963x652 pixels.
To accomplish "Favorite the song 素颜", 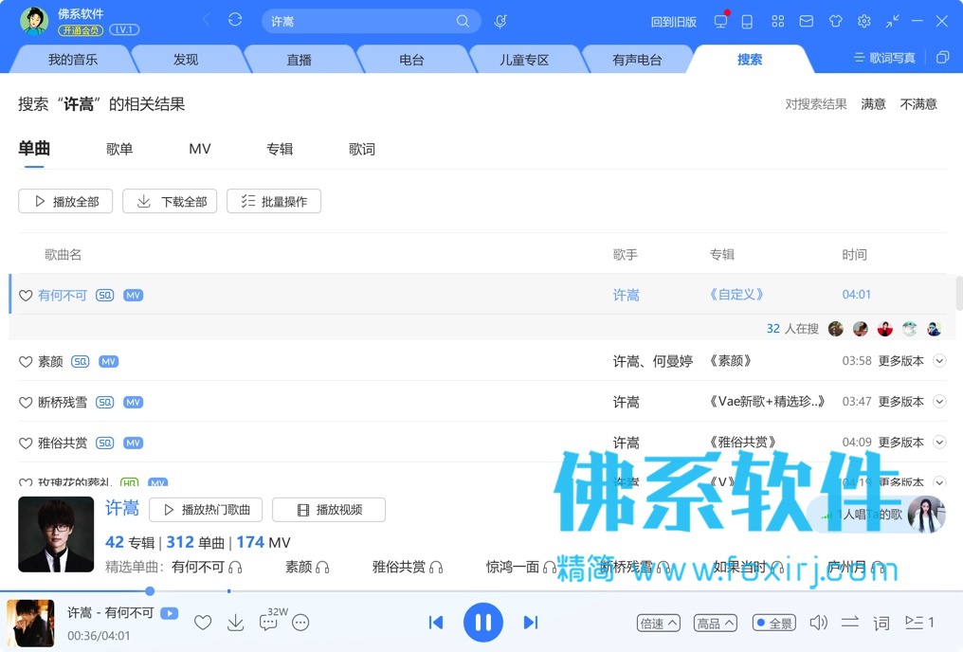I will coord(26,362).
